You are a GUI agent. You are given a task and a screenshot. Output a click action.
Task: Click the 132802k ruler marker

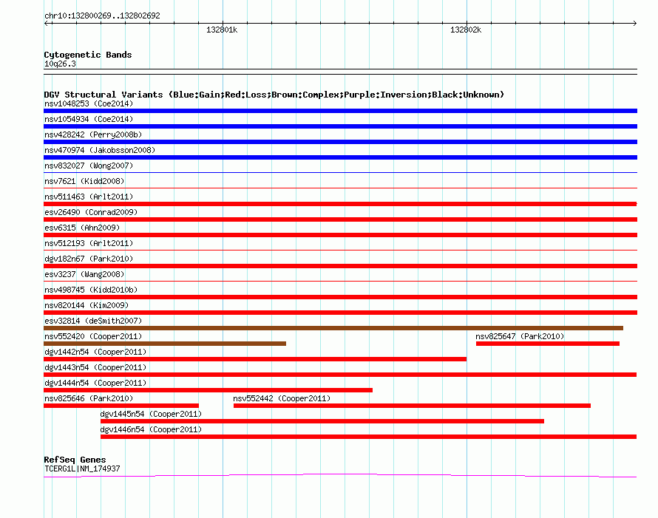(466, 30)
